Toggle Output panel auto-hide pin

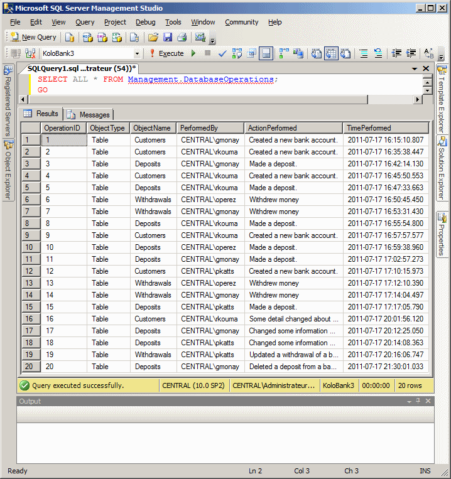point(418,401)
